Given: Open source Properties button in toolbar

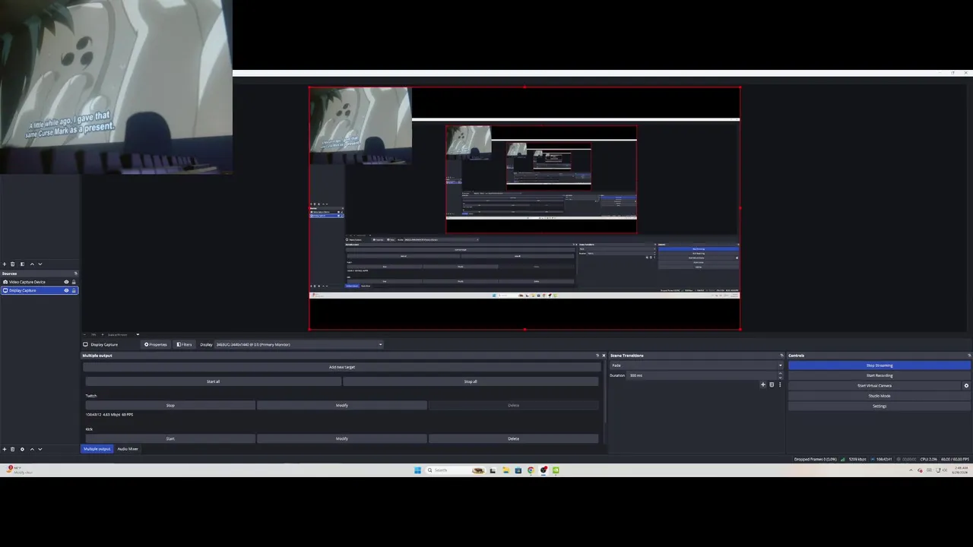Looking at the screenshot, I should 155,345.
